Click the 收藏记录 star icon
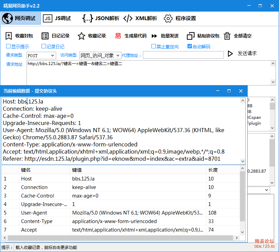 click(81, 36)
